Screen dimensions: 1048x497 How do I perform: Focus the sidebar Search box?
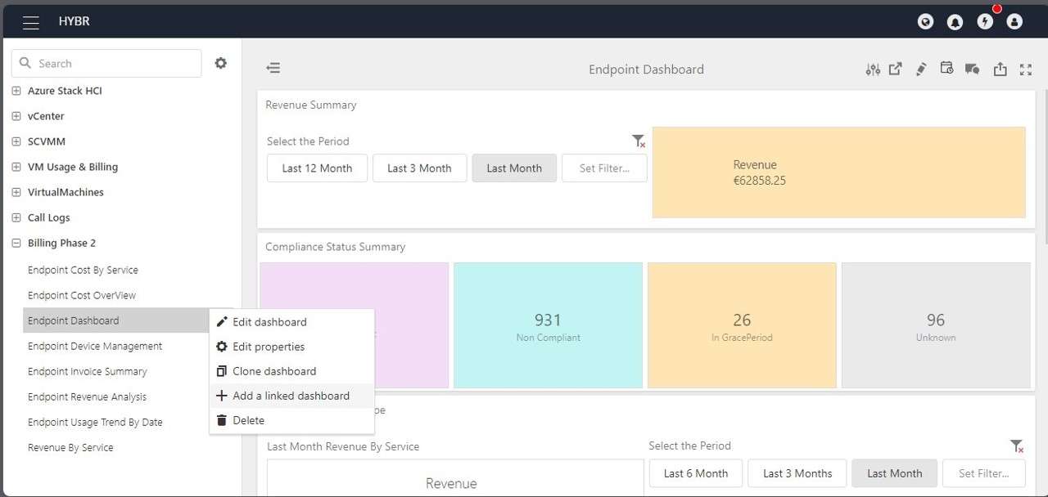(106, 63)
